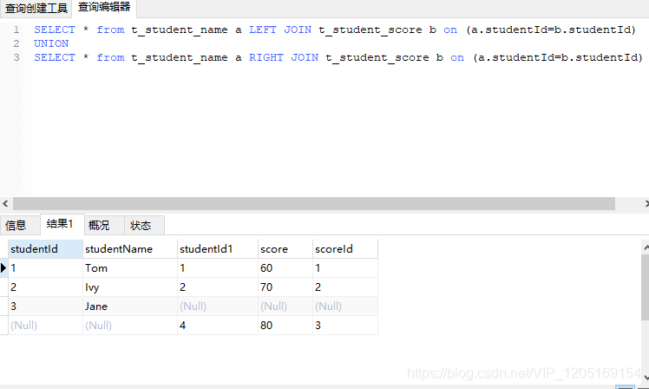The height and width of the screenshot is (389, 649).
Task: Click the studentId column header
Action: coord(45,249)
